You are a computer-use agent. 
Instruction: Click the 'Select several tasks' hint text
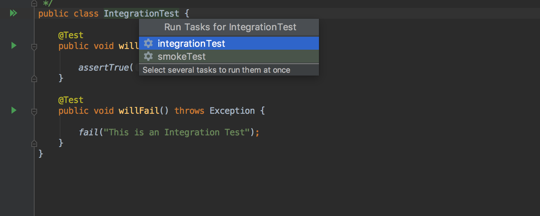pos(216,70)
